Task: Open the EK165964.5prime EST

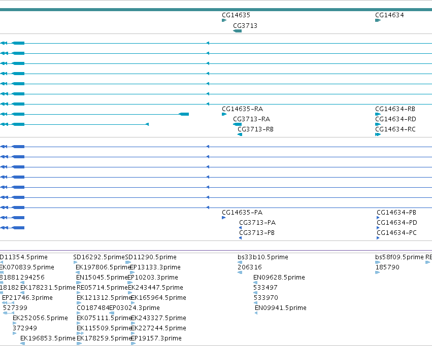Action: click(x=133, y=303)
